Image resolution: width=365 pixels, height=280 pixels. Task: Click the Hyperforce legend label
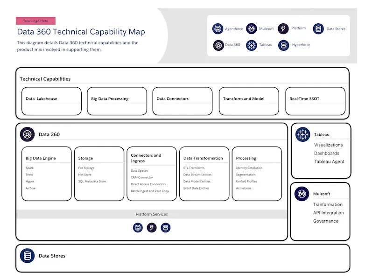click(x=301, y=45)
